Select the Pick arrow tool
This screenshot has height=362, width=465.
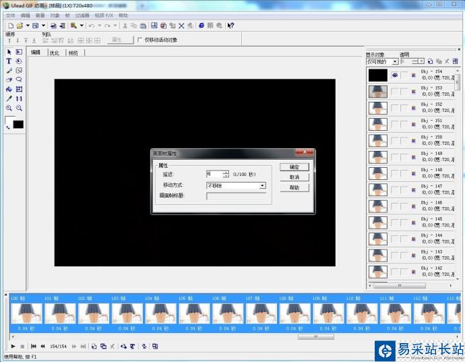[9, 52]
